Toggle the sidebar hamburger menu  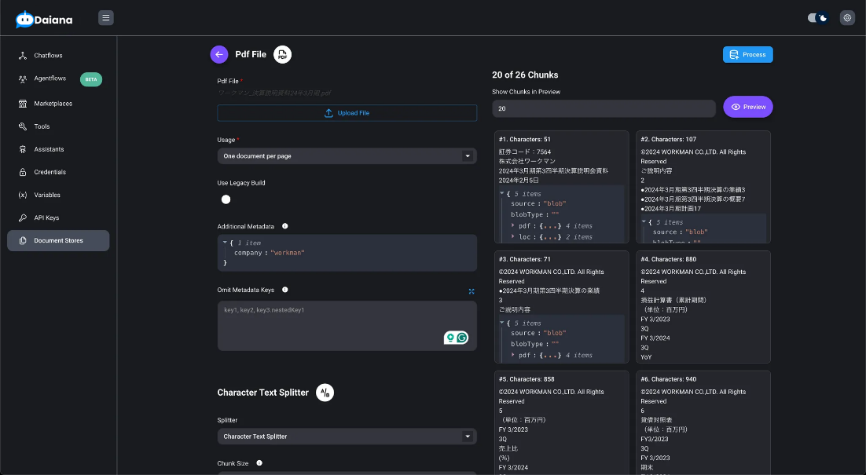coord(106,17)
